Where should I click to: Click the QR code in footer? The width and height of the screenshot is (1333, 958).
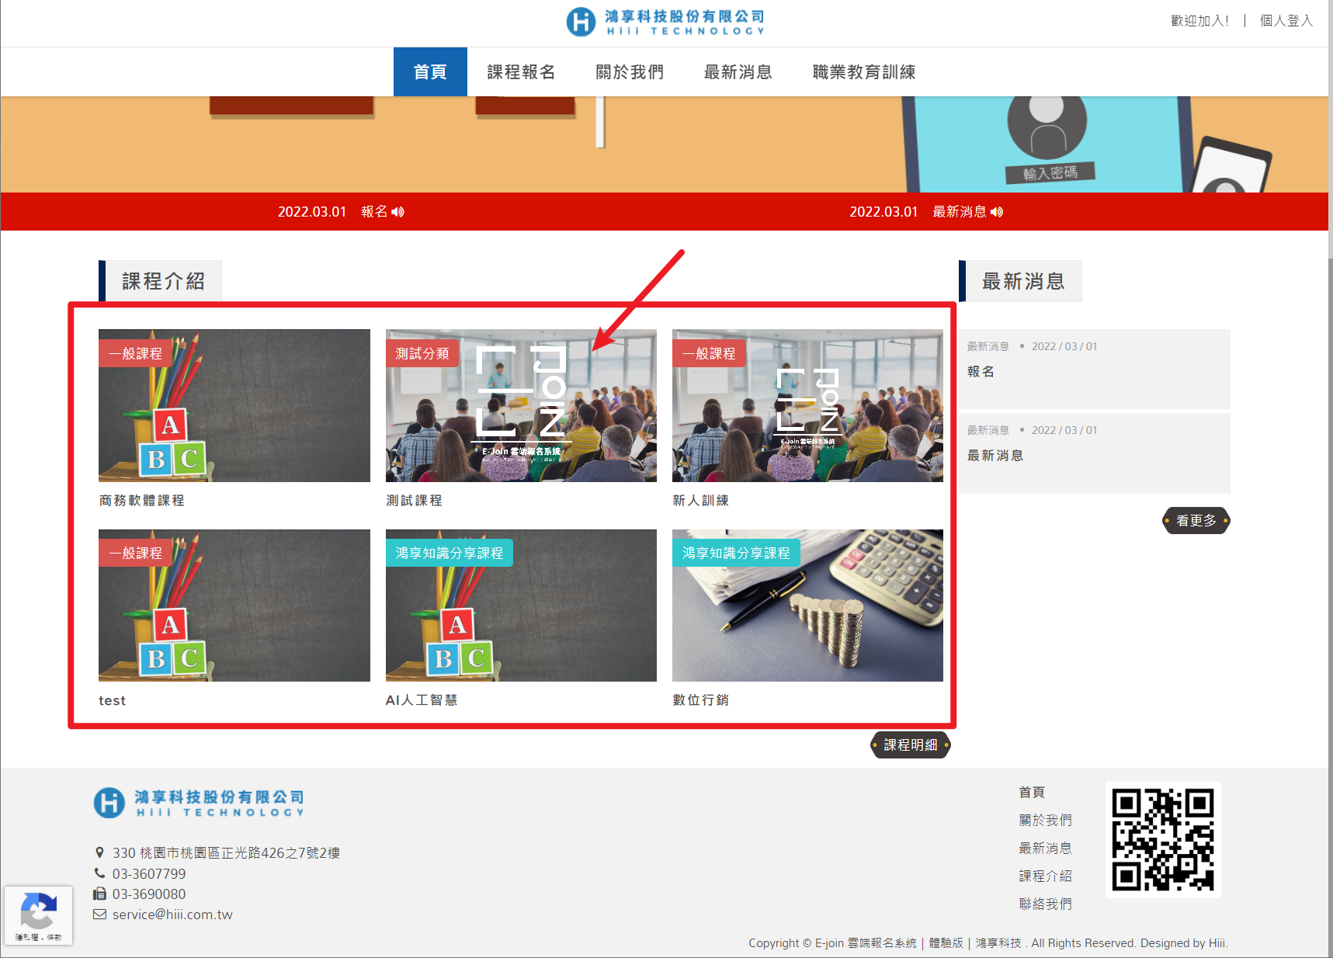pos(1162,839)
